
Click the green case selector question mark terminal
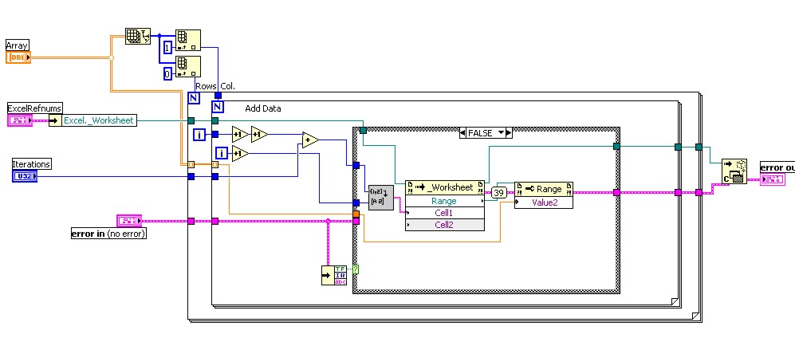[x=356, y=270]
